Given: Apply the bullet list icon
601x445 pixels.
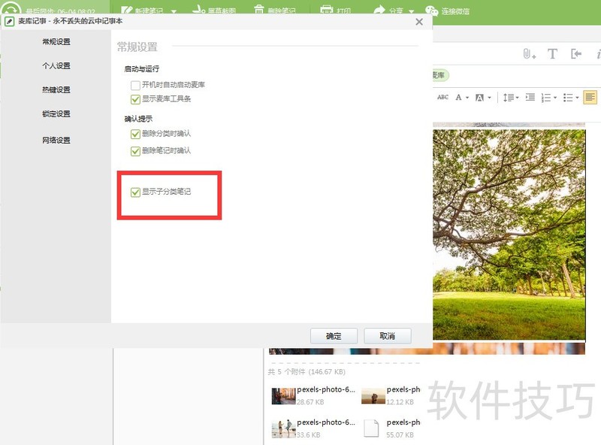Looking at the screenshot, I should [x=568, y=98].
